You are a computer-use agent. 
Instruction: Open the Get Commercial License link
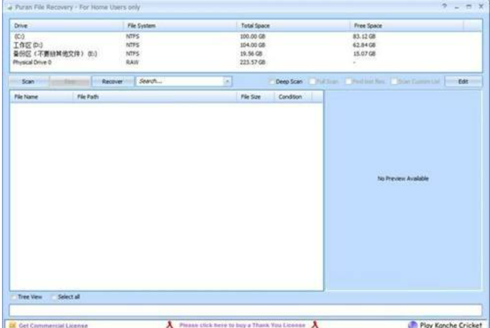(x=53, y=325)
